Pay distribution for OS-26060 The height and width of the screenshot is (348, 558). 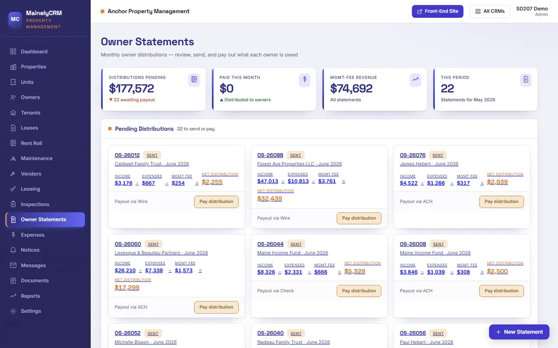(216, 307)
